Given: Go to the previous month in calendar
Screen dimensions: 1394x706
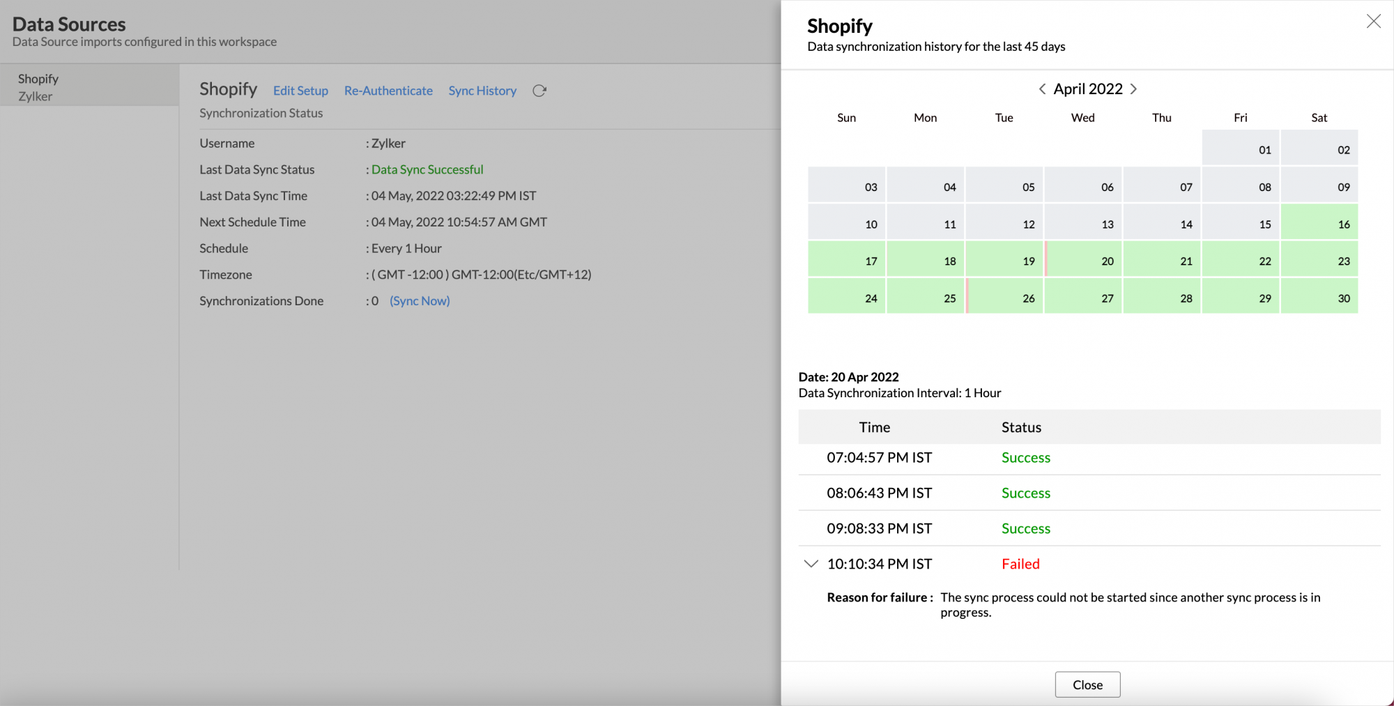Looking at the screenshot, I should [x=1042, y=89].
